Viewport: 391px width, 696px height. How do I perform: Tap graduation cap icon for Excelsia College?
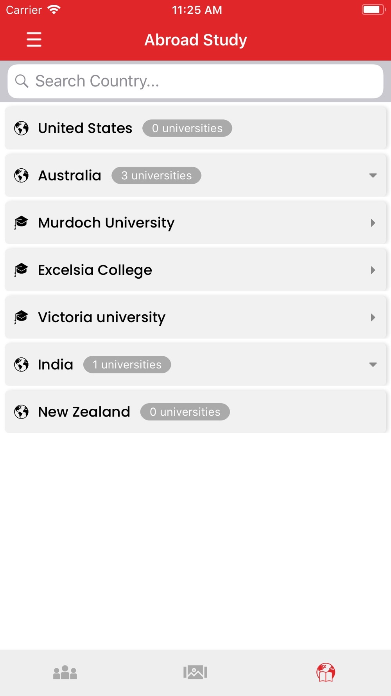click(x=21, y=270)
